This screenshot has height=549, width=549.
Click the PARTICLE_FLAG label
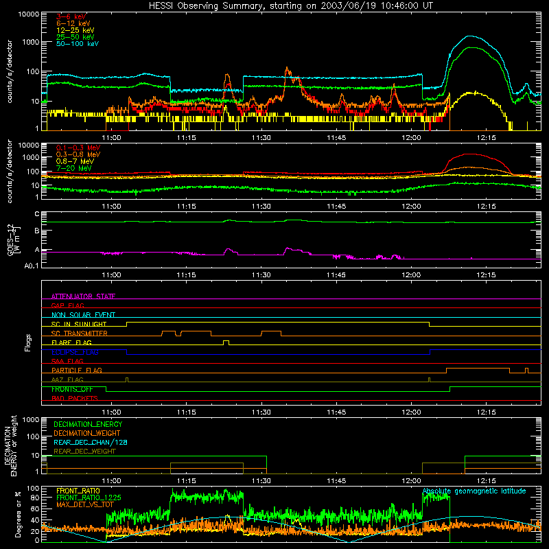77,370
